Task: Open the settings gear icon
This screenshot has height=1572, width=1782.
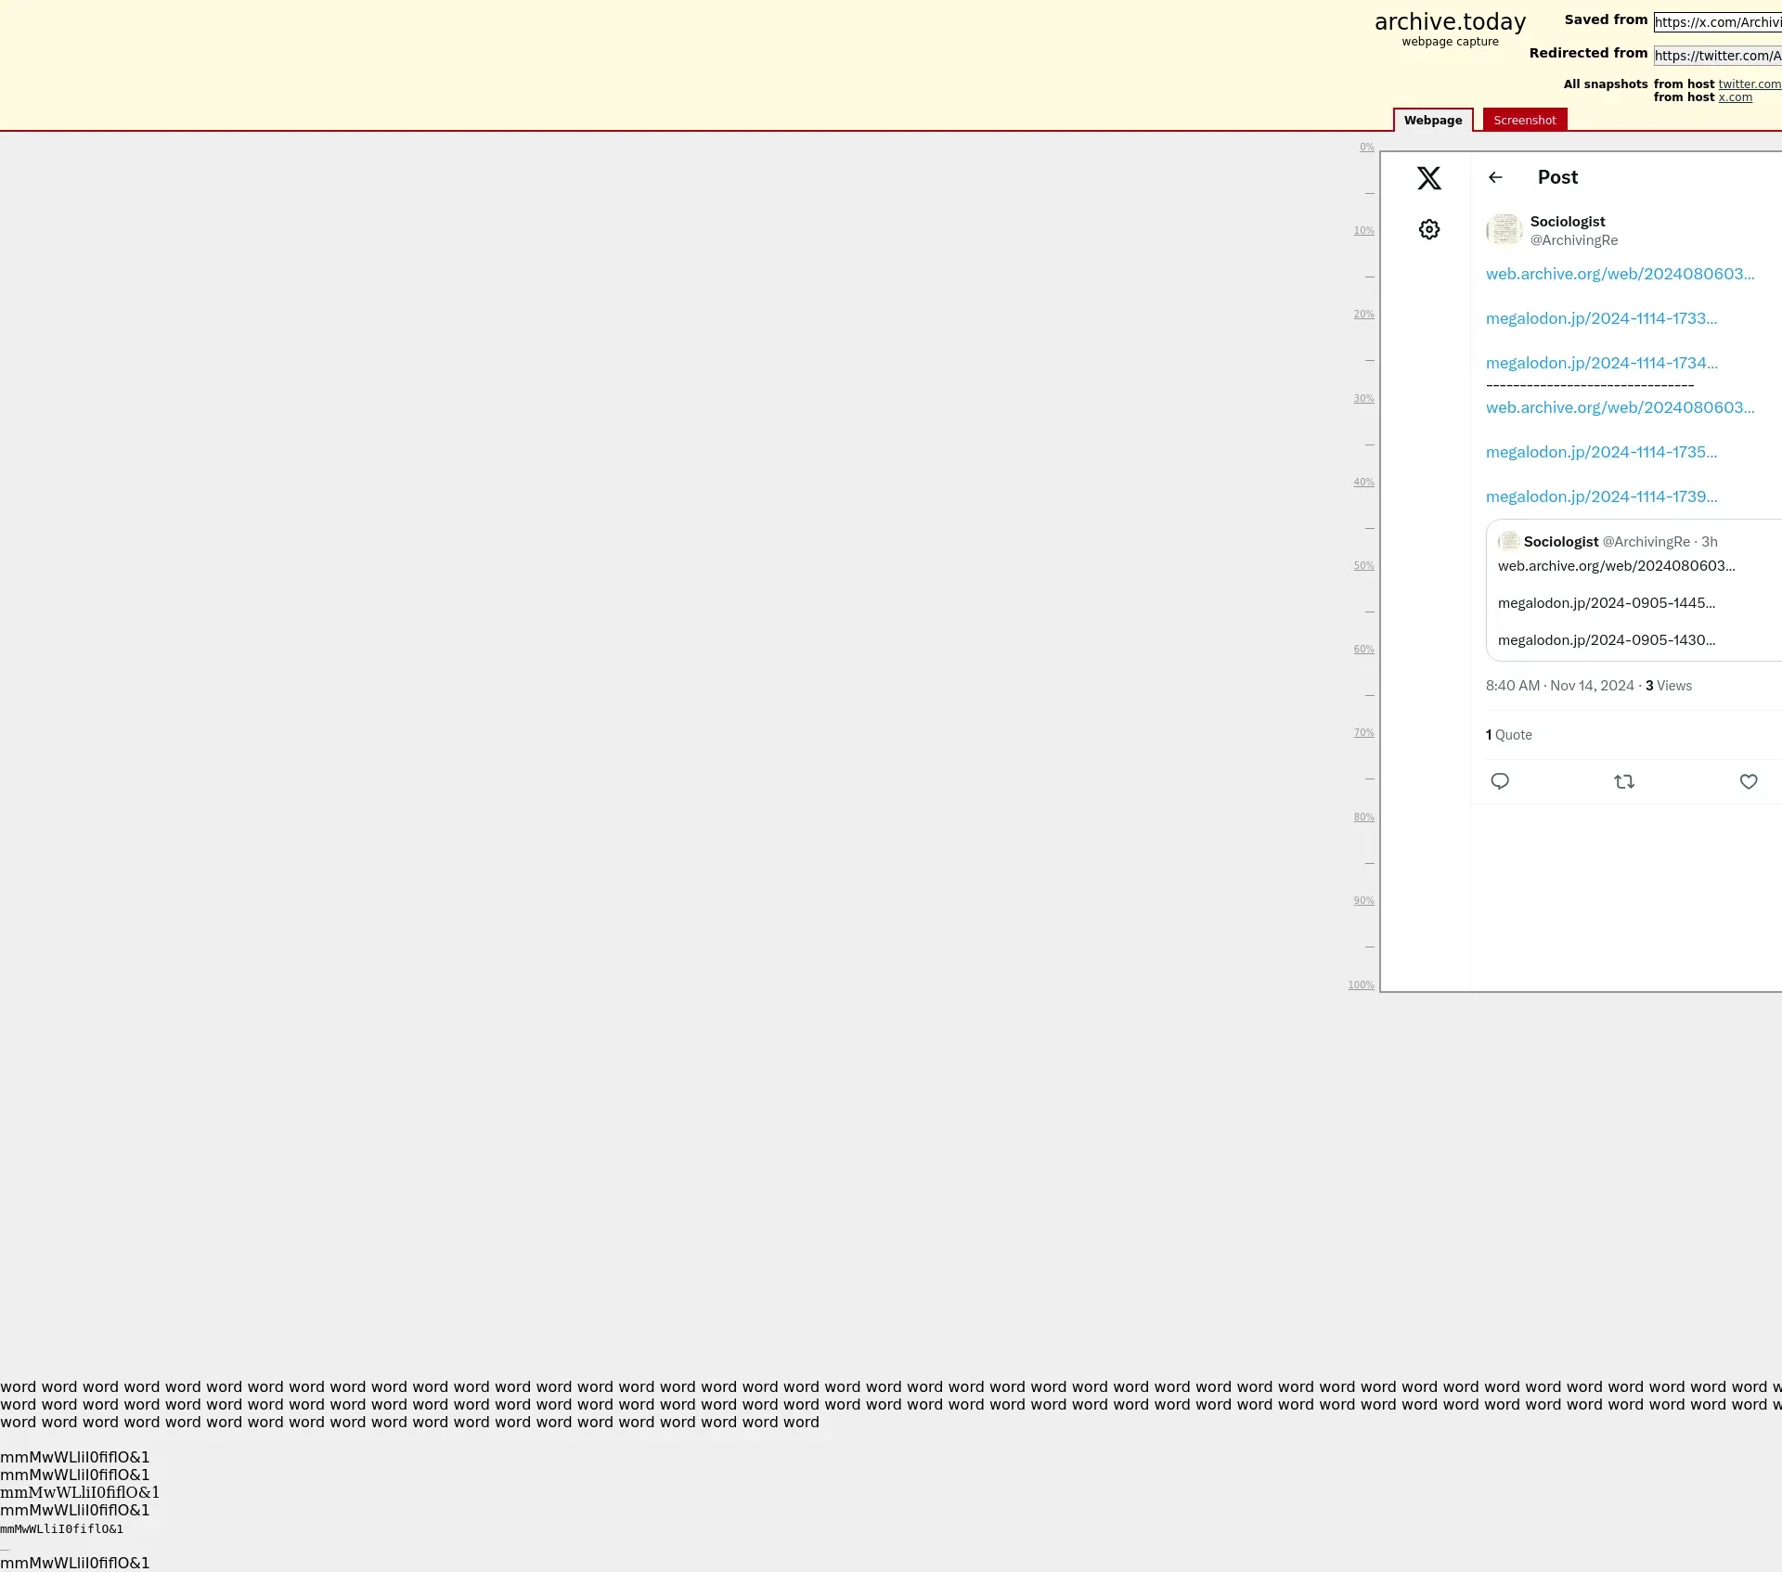Action: click(1429, 229)
